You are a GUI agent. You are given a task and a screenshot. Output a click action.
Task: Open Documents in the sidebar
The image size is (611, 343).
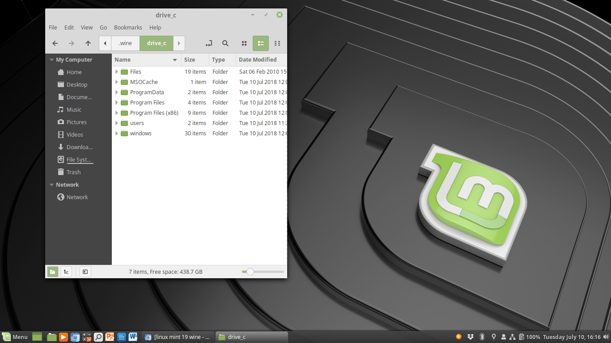click(78, 97)
